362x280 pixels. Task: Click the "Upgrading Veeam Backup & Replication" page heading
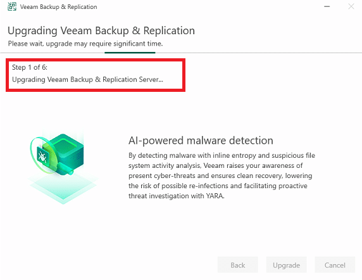tap(101, 31)
